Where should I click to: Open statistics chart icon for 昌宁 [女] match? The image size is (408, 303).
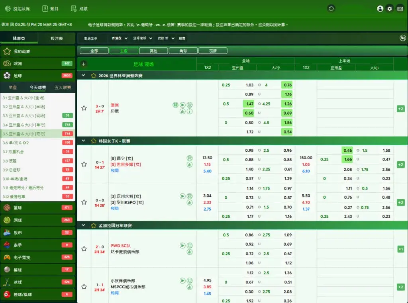point(190,164)
